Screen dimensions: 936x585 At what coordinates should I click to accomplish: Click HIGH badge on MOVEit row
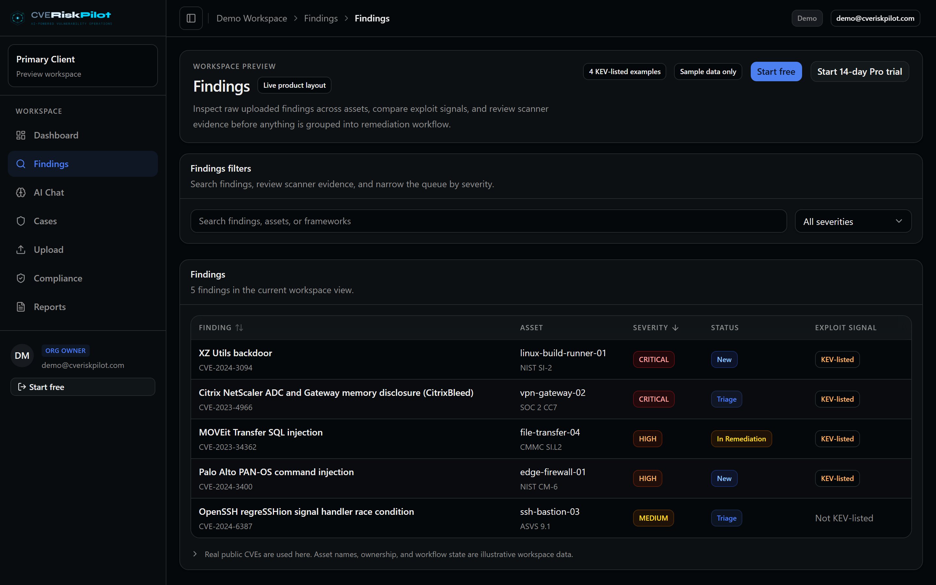pos(647,439)
